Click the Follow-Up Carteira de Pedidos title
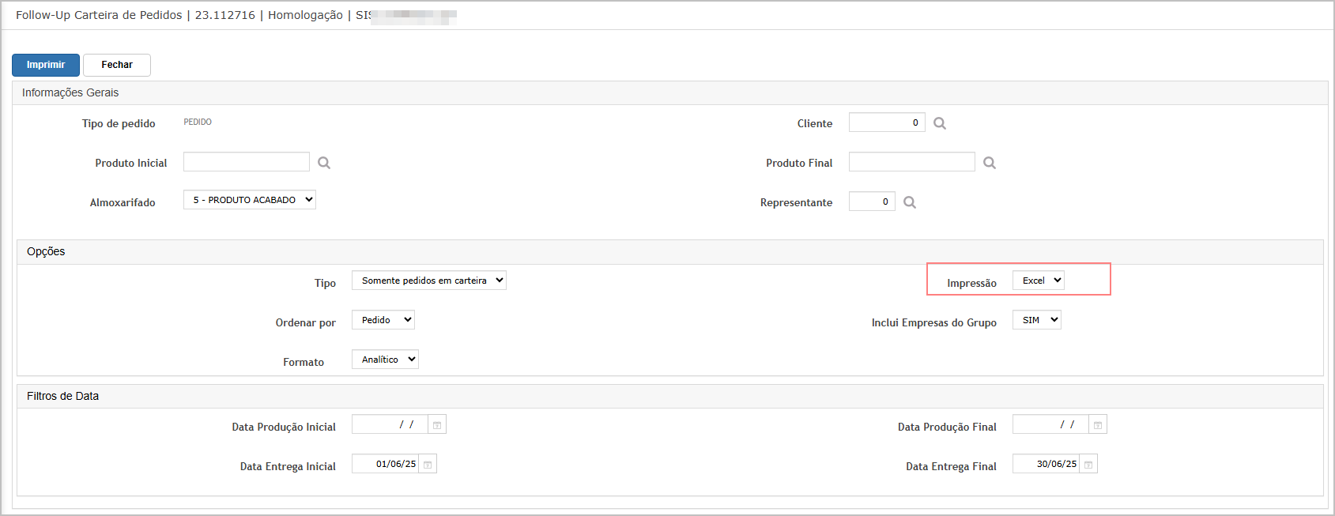1335x516 pixels. 99,15
